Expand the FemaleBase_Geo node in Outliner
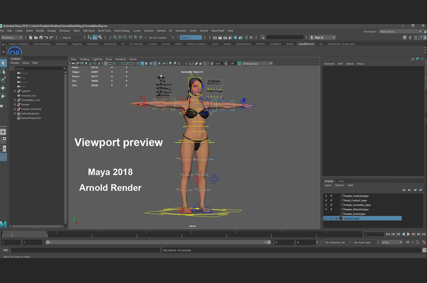 (x=15, y=100)
